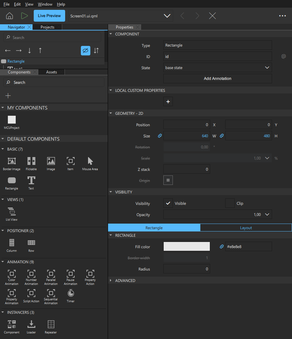Image resolution: width=292 pixels, height=339 pixels.
Task: Open the State dropdown
Action: click(217, 68)
